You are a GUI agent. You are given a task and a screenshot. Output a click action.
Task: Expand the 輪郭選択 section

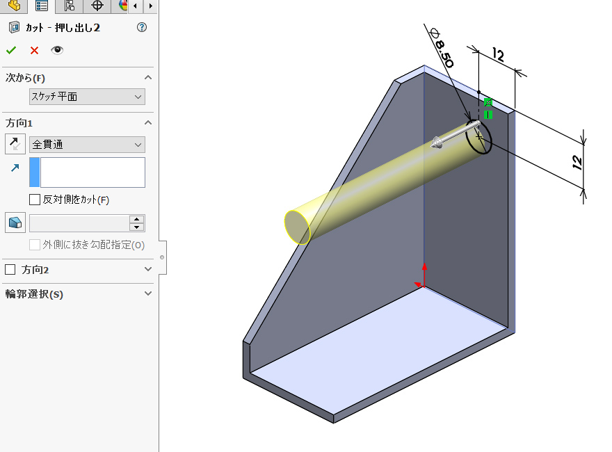point(147,294)
